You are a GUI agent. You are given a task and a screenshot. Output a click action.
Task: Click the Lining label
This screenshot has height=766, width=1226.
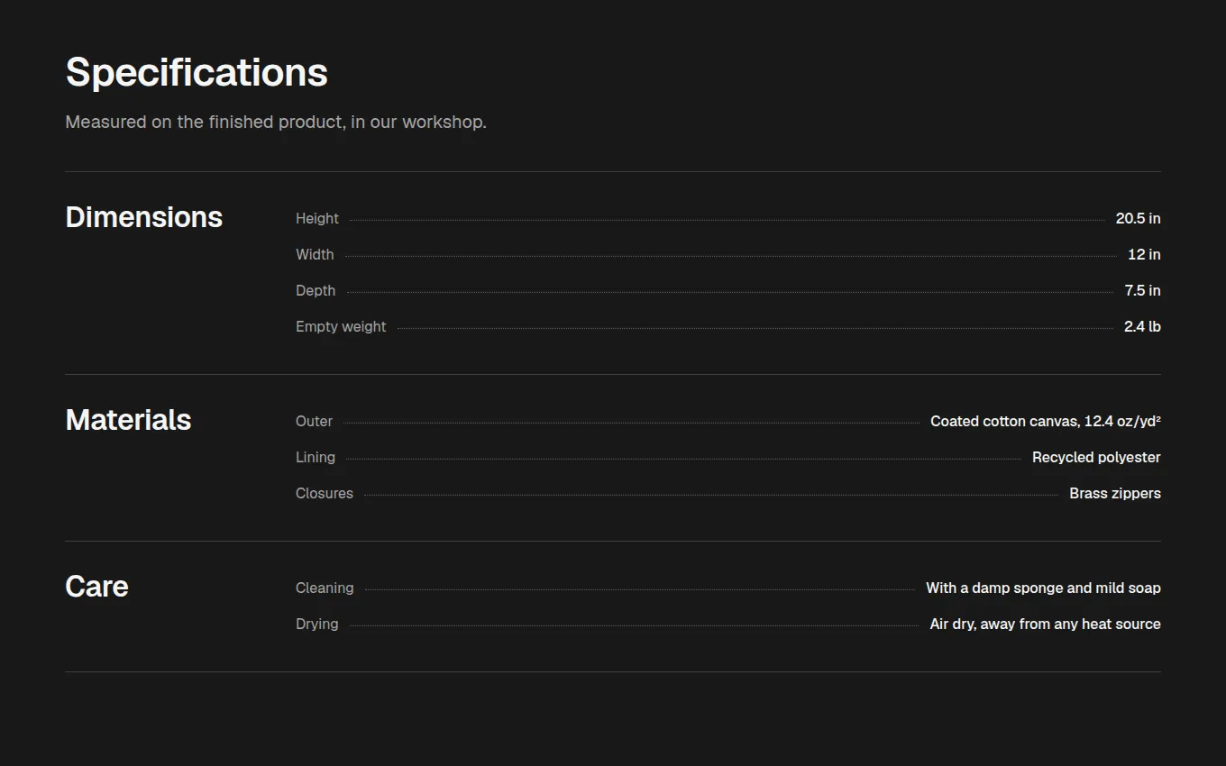[x=316, y=457]
